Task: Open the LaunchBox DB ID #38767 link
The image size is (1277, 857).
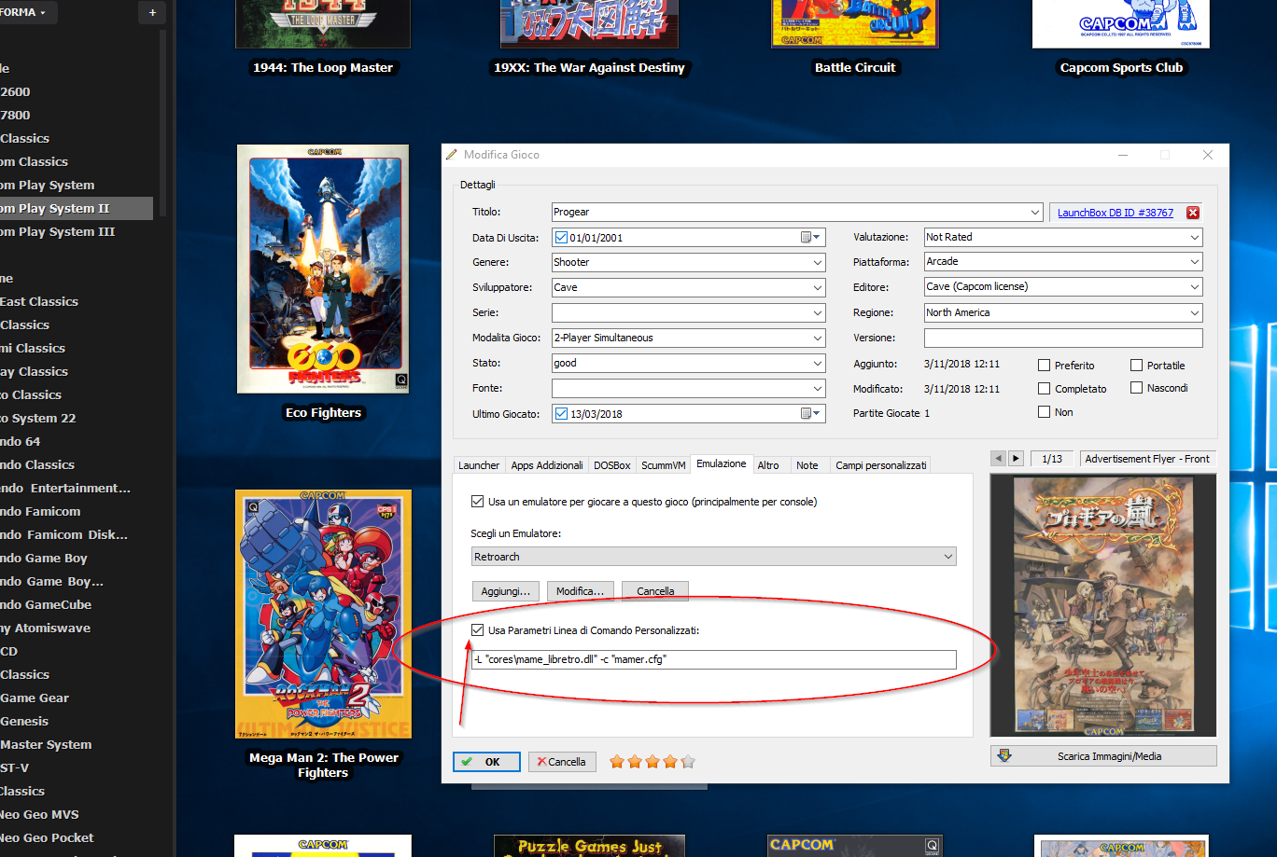Action: coord(1115,213)
